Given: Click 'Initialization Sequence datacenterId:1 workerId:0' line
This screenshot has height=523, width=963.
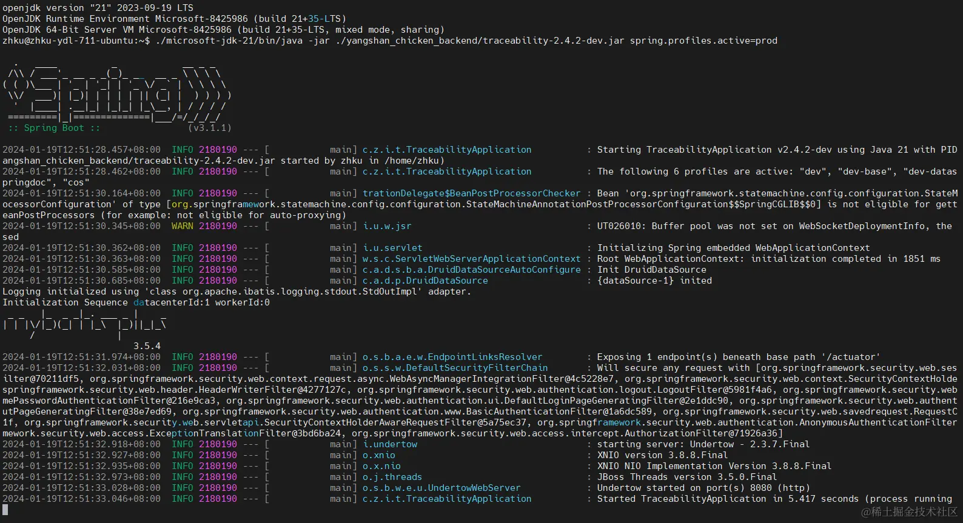Looking at the screenshot, I should point(136,302).
